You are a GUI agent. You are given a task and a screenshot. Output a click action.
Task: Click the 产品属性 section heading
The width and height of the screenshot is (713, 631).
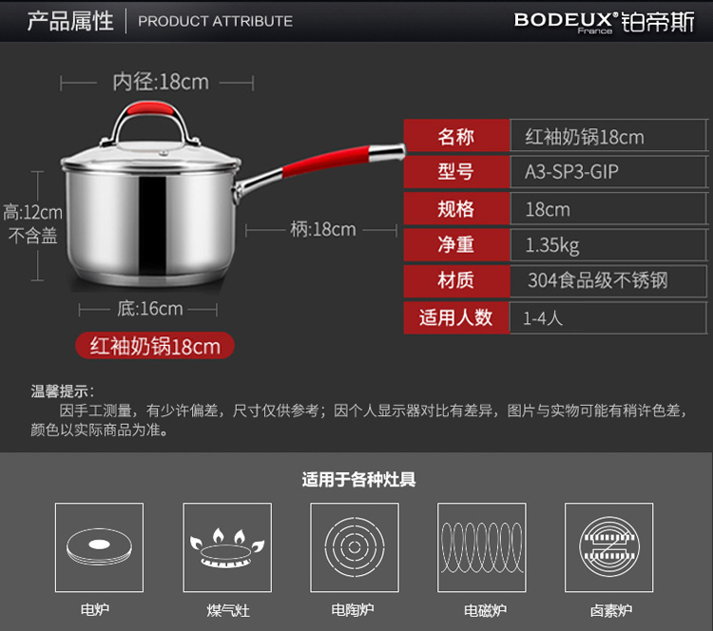point(70,21)
